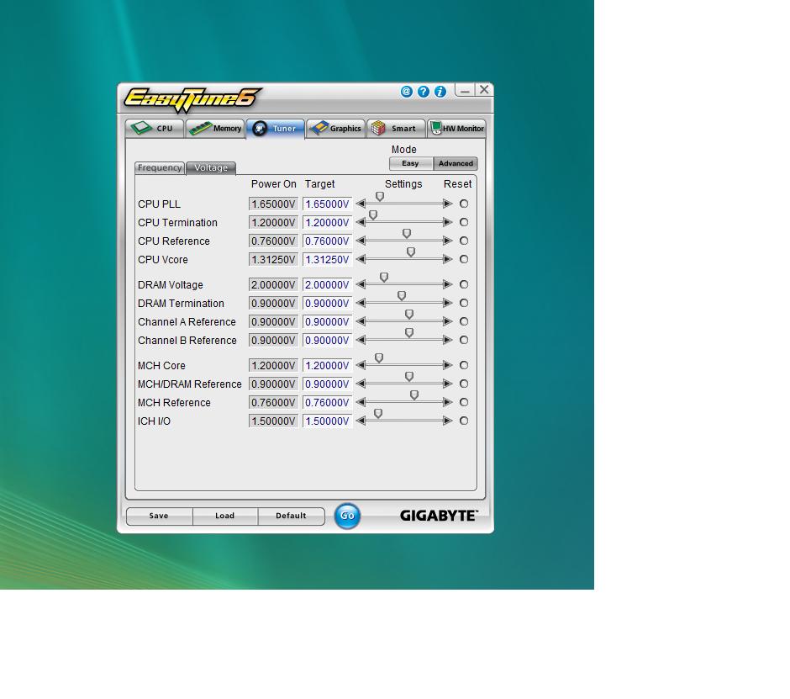Click the Default button

click(x=291, y=516)
